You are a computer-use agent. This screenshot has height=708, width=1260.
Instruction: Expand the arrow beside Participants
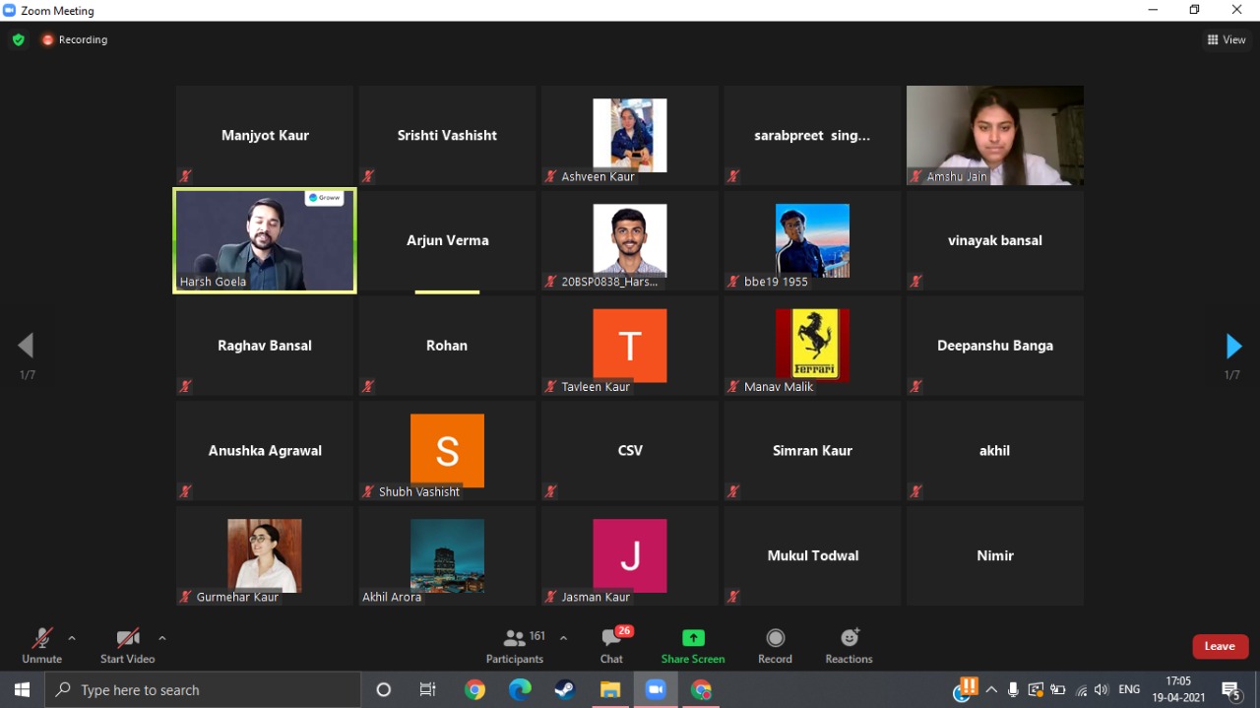coord(563,638)
